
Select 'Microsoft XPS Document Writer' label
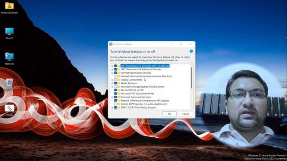coord(137,93)
